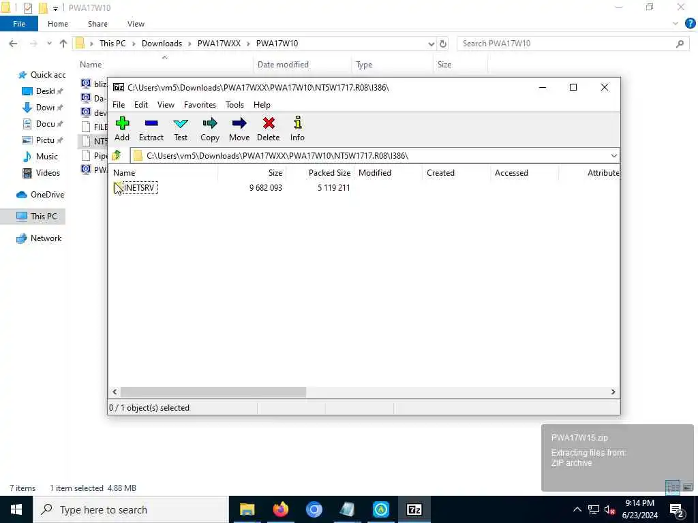Expand Explorer address bar history dropdown

coord(431,44)
